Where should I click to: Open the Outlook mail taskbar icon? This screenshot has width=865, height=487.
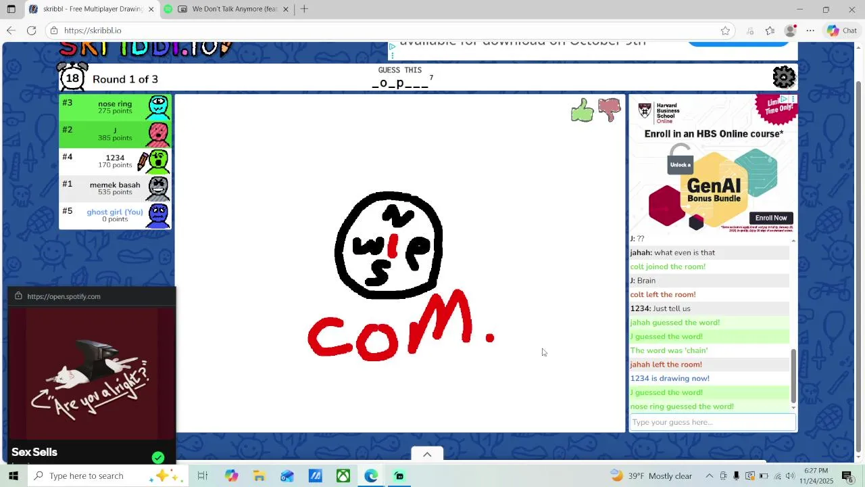[287, 476]
